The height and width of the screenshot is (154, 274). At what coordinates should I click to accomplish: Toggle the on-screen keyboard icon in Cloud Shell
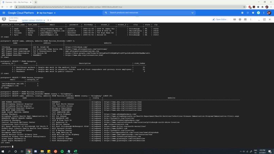click(235, 19)
